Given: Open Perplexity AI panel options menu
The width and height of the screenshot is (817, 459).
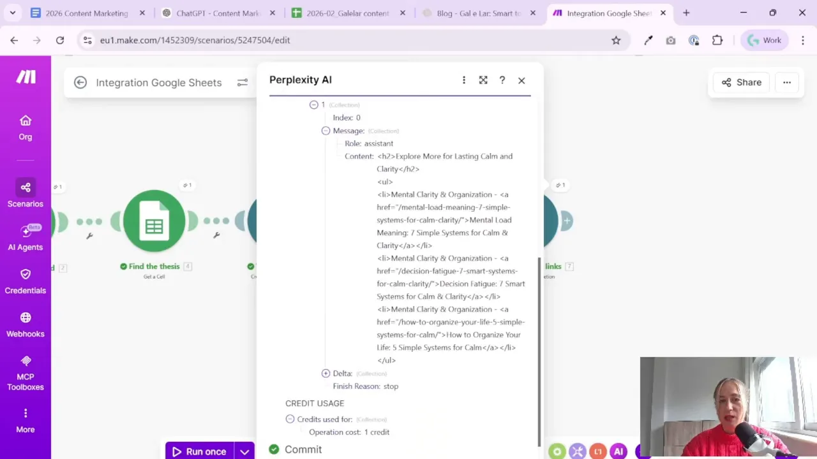Looking at the screenshot, I should 464,80.
